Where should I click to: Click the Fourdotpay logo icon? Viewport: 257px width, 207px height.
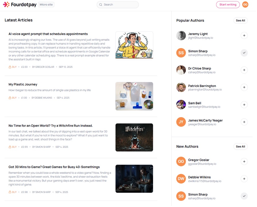[x=6, y=5]
